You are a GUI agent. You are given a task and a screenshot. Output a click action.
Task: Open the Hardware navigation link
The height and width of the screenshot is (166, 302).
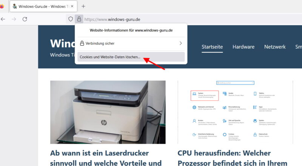243,47
